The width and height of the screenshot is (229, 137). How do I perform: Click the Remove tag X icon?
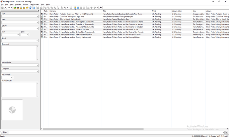pyautogui.click(x=6, y=8)
